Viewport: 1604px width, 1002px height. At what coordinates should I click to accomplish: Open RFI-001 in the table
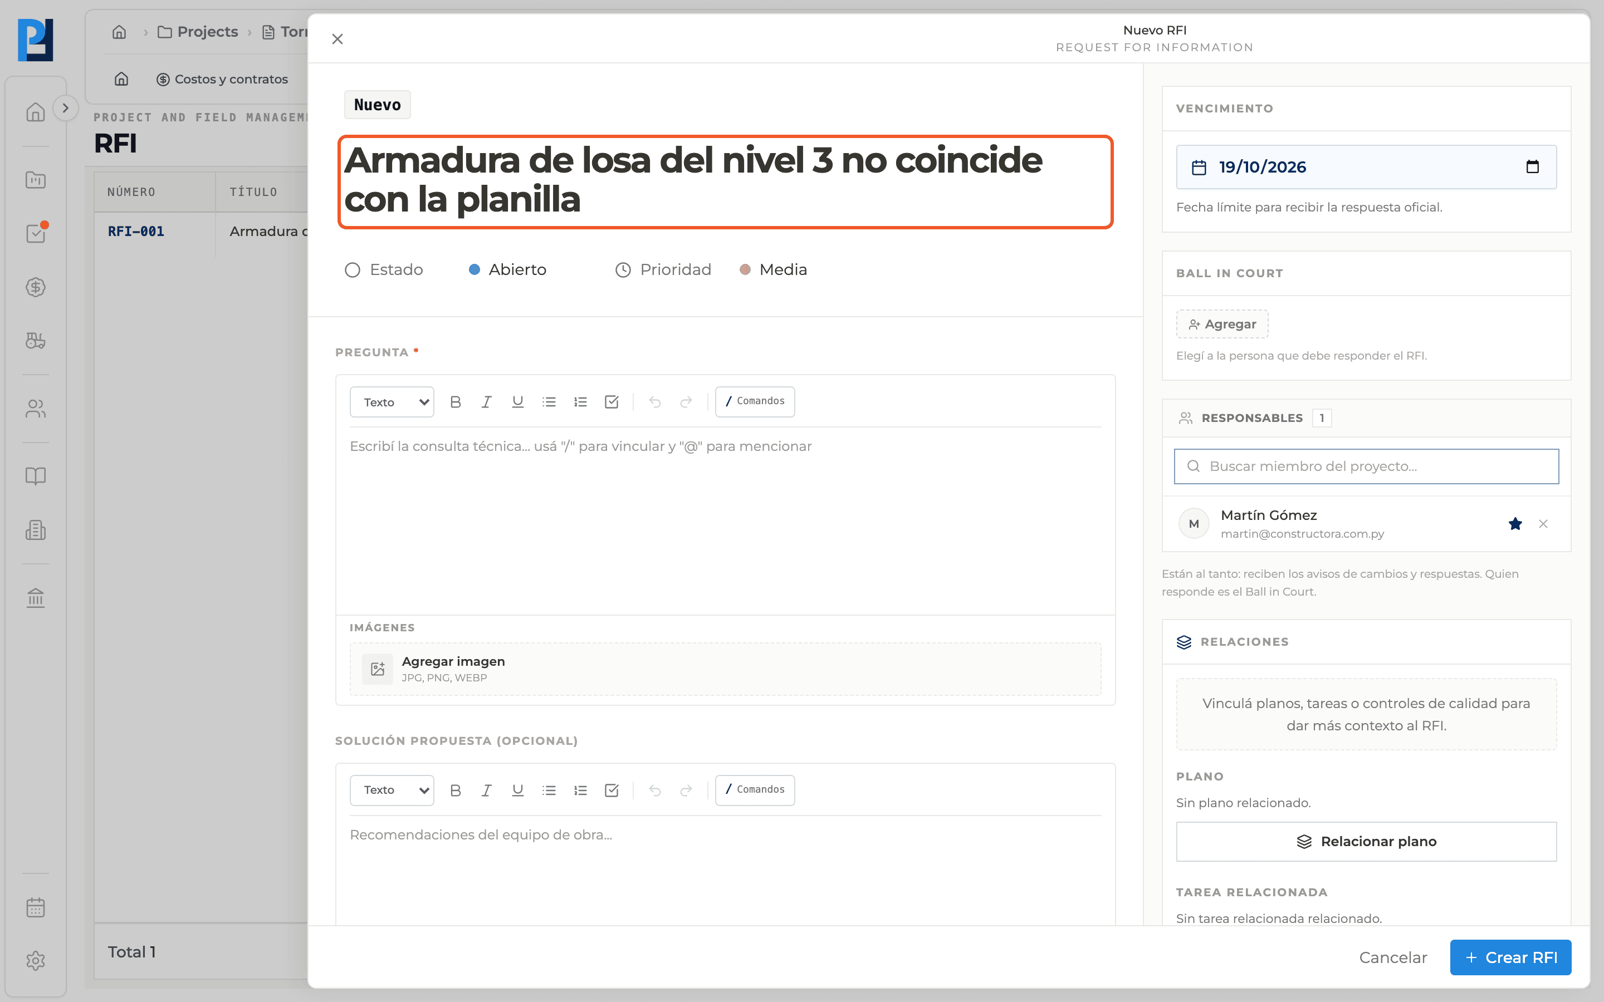point(136,231)
